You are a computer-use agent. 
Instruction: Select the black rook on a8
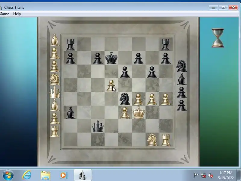pyautogui.click(x=70, y=44)
